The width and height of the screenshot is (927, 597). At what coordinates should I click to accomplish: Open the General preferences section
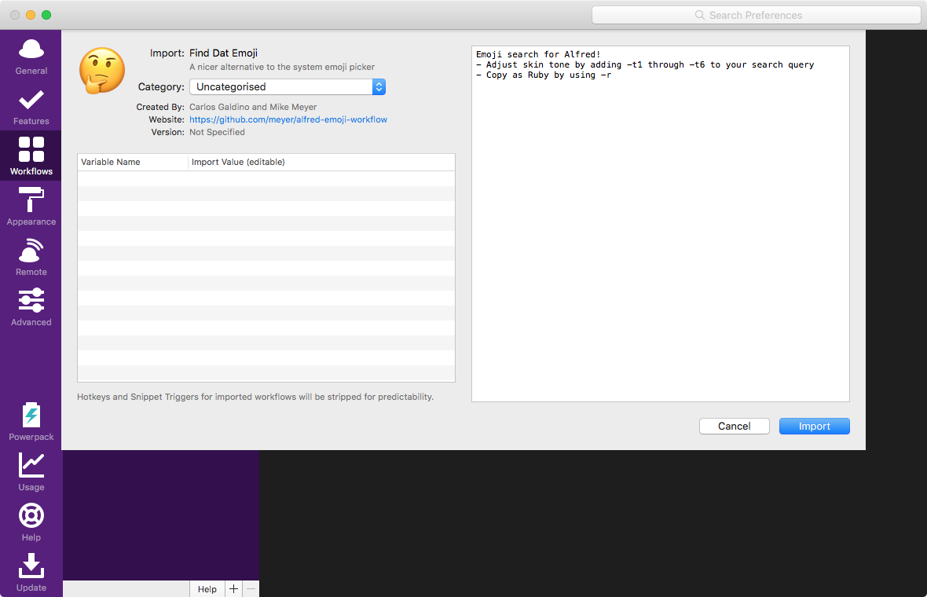point(31,57)
